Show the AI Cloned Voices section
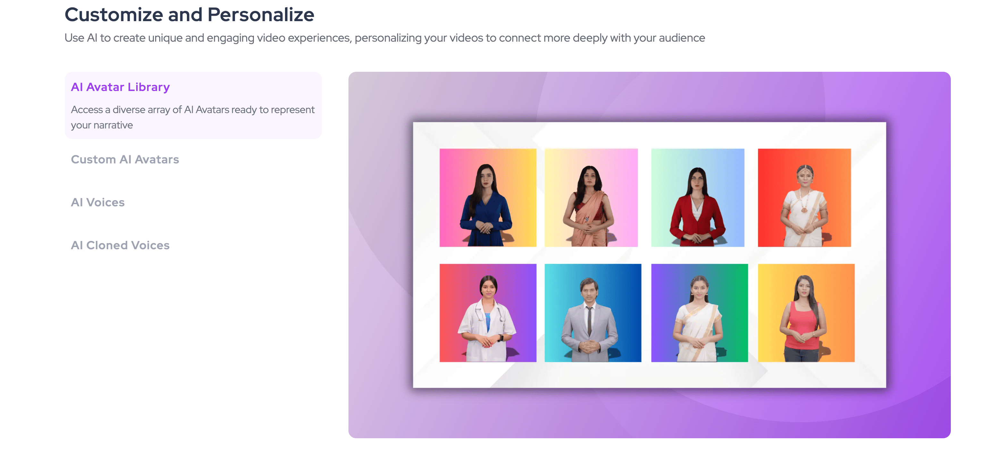Screen dimensions: 988x469 pos(120,245)
